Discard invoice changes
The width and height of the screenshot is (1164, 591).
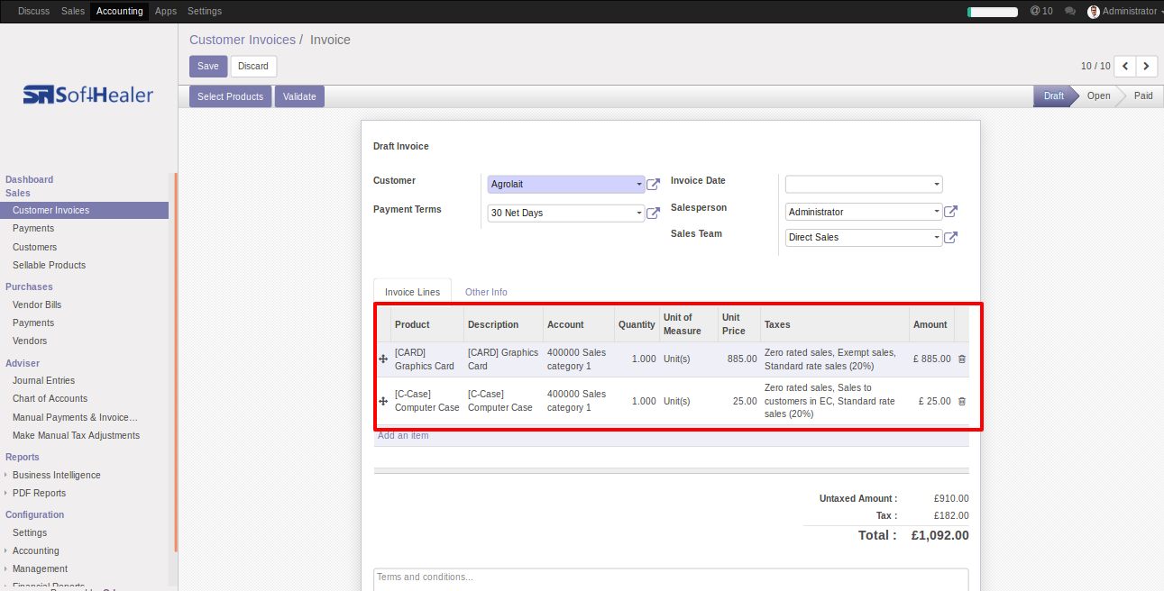(253, 66)
